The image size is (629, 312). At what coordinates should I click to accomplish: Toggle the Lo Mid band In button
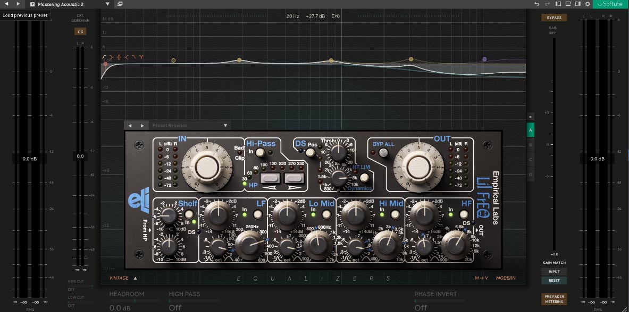click(x=326, y=214)
